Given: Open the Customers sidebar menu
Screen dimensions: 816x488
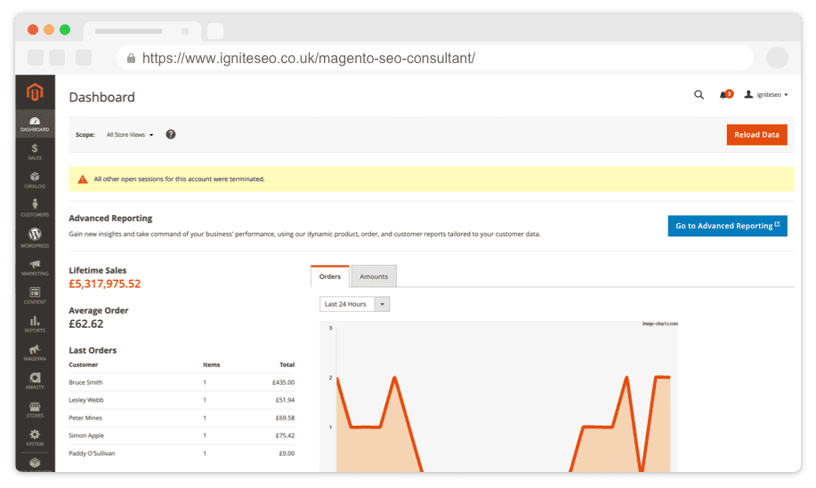Looking at the screenshot, I should 35,208.
